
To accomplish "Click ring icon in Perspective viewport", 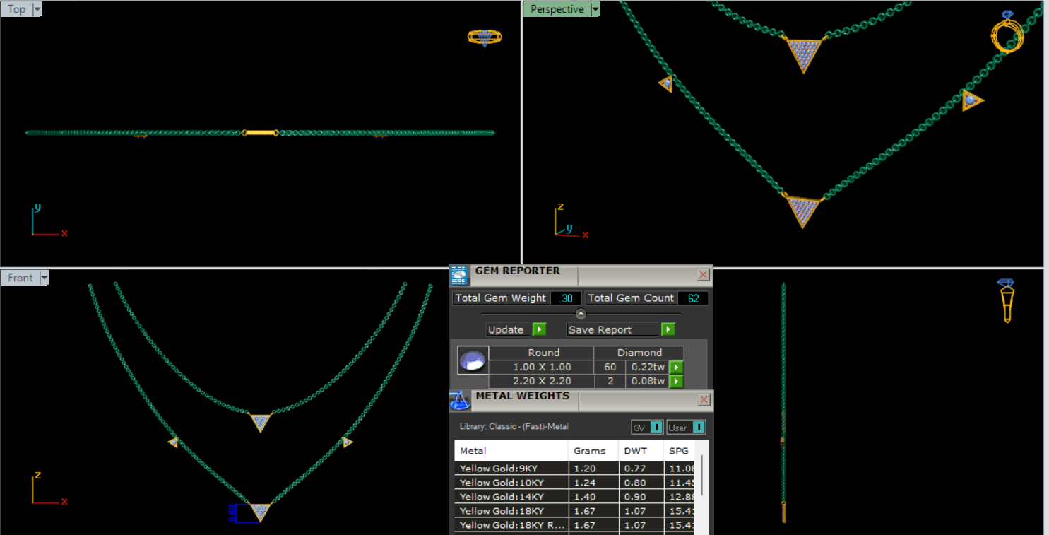I will 1008,33.
